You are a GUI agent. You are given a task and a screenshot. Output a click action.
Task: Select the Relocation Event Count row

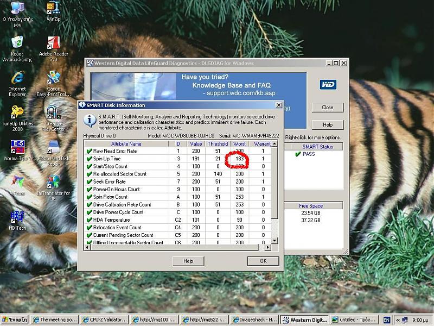pos(177,228)
